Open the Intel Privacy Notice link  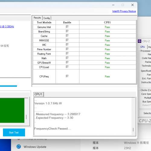pyautogui.click(x=124, y=11)
